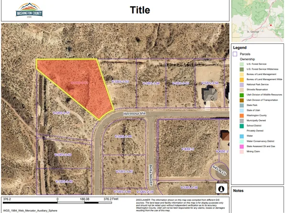
Task: Click parcel label V-SBS-3-54
Action: 151,84
